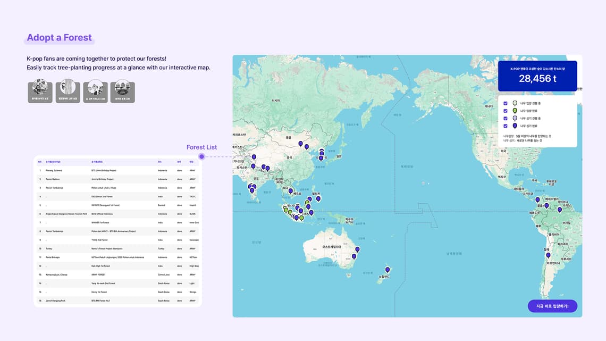Open the southern pin on Australia's east coast

click(354, 256)
